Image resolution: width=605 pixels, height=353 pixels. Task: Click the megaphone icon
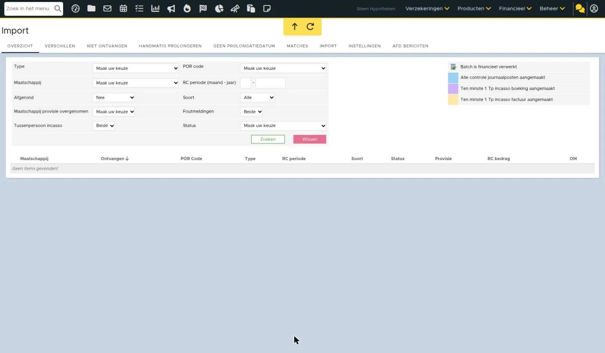(x=171, y=8)
